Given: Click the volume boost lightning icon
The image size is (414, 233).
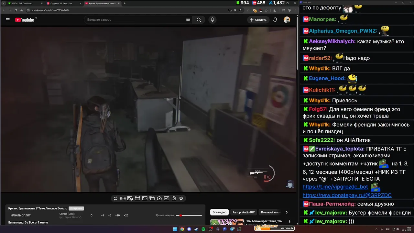Looking at the screenshot, I should click(123, 198).
